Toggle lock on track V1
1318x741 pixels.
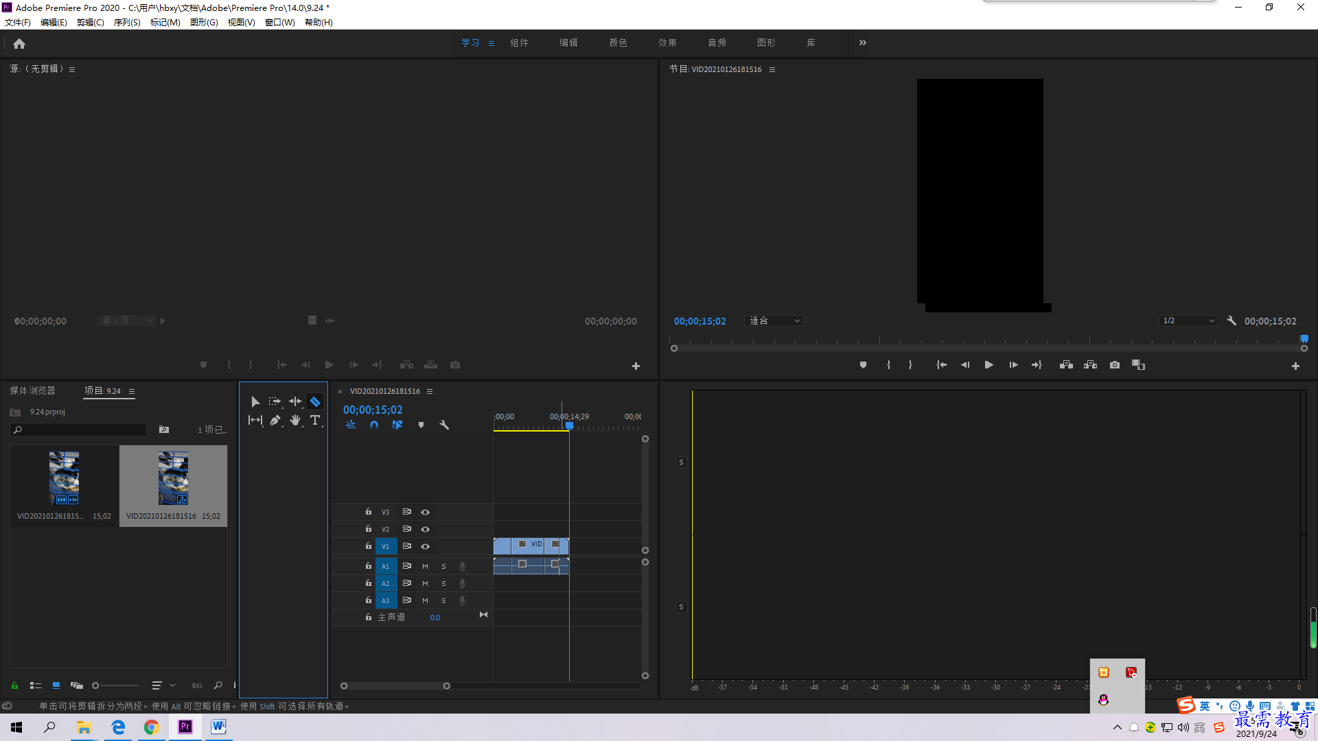(x=368, y=545)
